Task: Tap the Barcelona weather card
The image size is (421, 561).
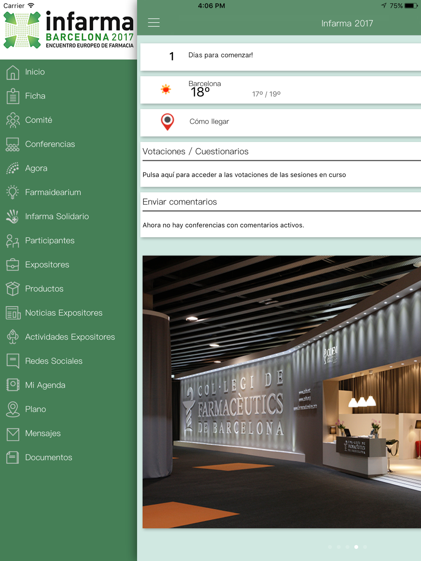Action: [x=280, y=90]
